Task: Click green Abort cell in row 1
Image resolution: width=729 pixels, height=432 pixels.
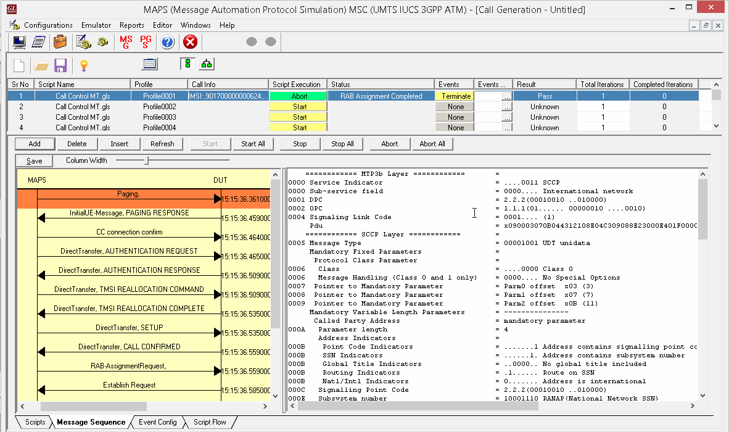Action: tap(299, 96)
